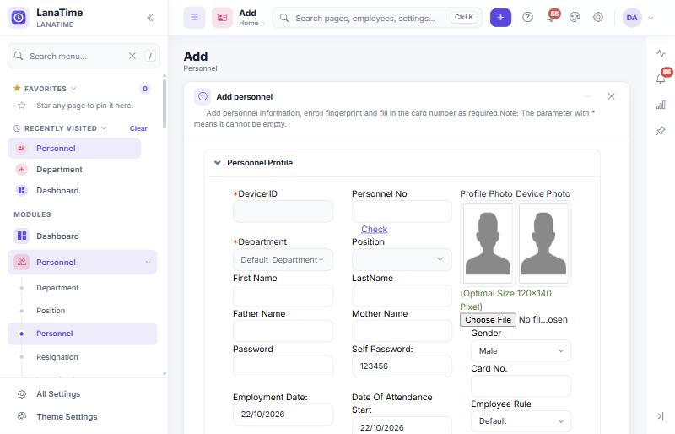The width and height of the screenshot is (675, 434).
Task: Click the Father Name input field
Action: [283, 331]
